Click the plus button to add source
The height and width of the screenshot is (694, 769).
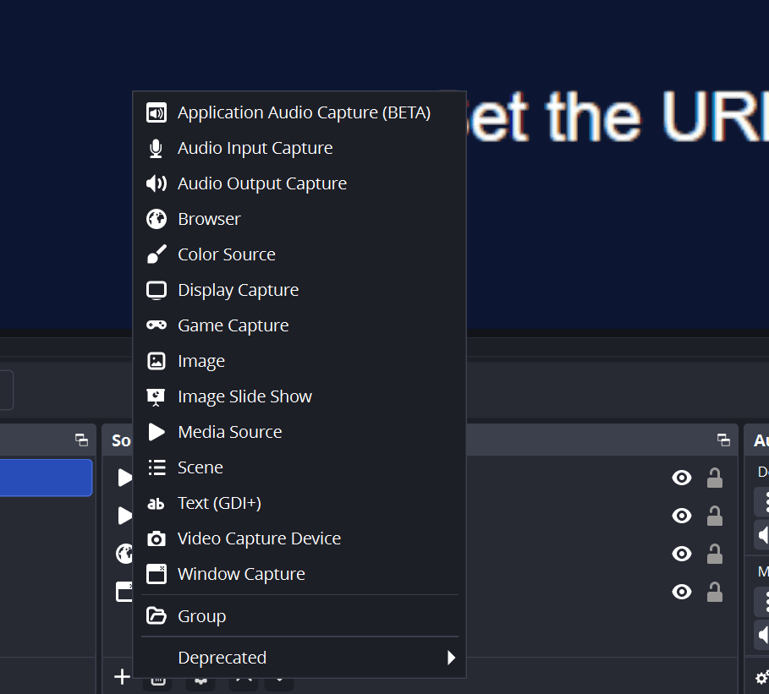122,676
